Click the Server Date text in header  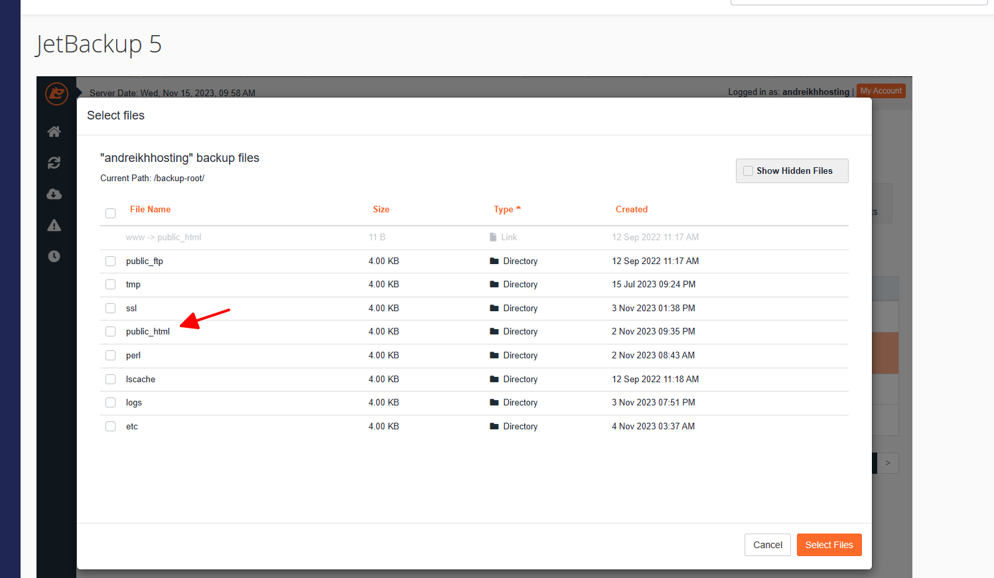[173, 93]
